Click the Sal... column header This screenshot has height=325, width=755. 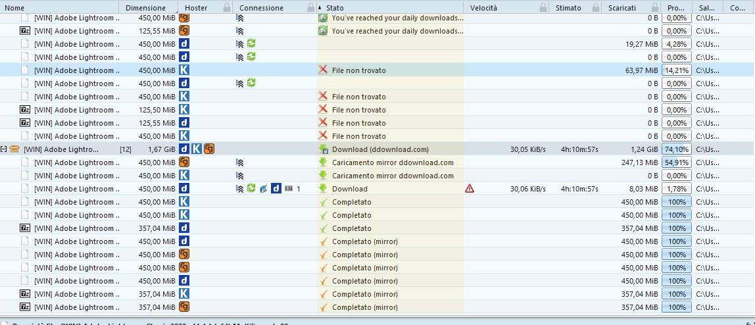click(x=708, y=7)
